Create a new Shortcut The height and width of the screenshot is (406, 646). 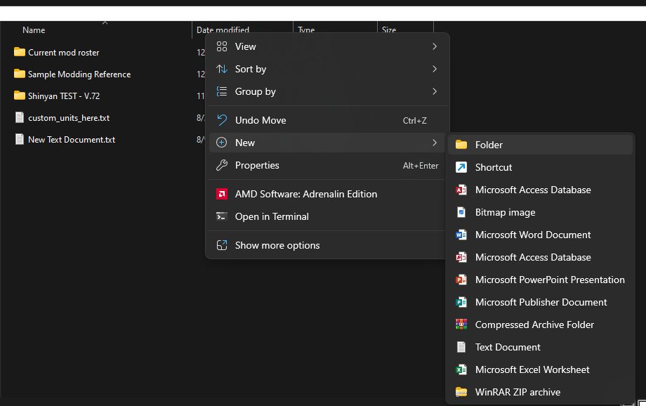(493, 167)
